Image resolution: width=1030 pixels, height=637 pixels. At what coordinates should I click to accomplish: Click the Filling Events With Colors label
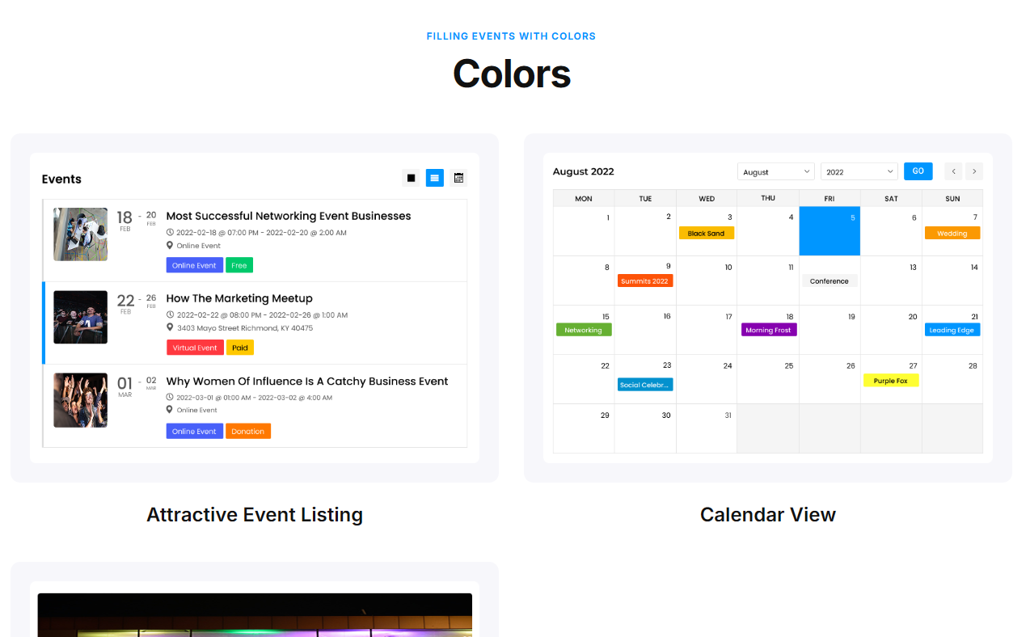(x=511, y=36)
